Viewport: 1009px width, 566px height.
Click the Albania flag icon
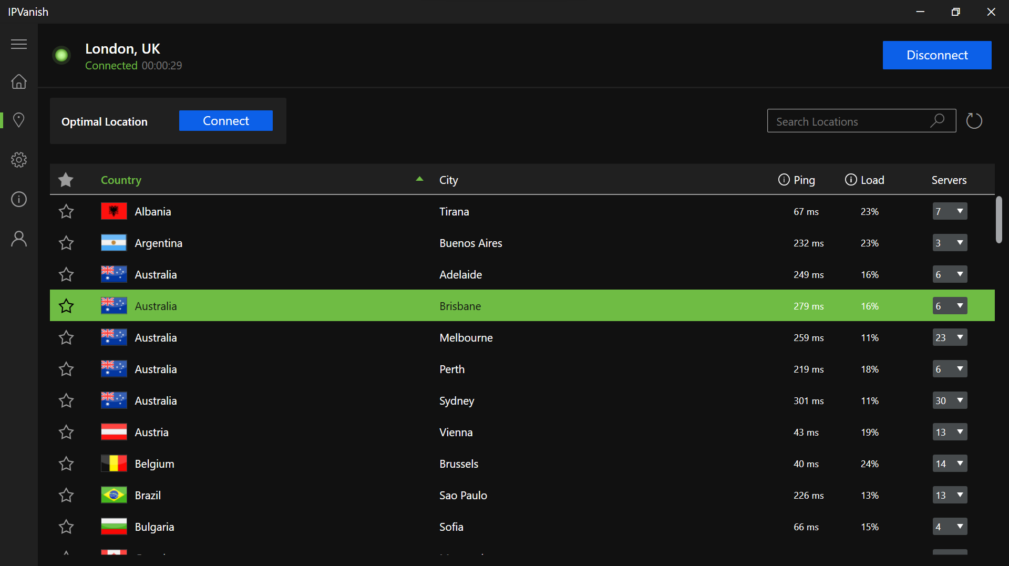click(x=114, y=211)
